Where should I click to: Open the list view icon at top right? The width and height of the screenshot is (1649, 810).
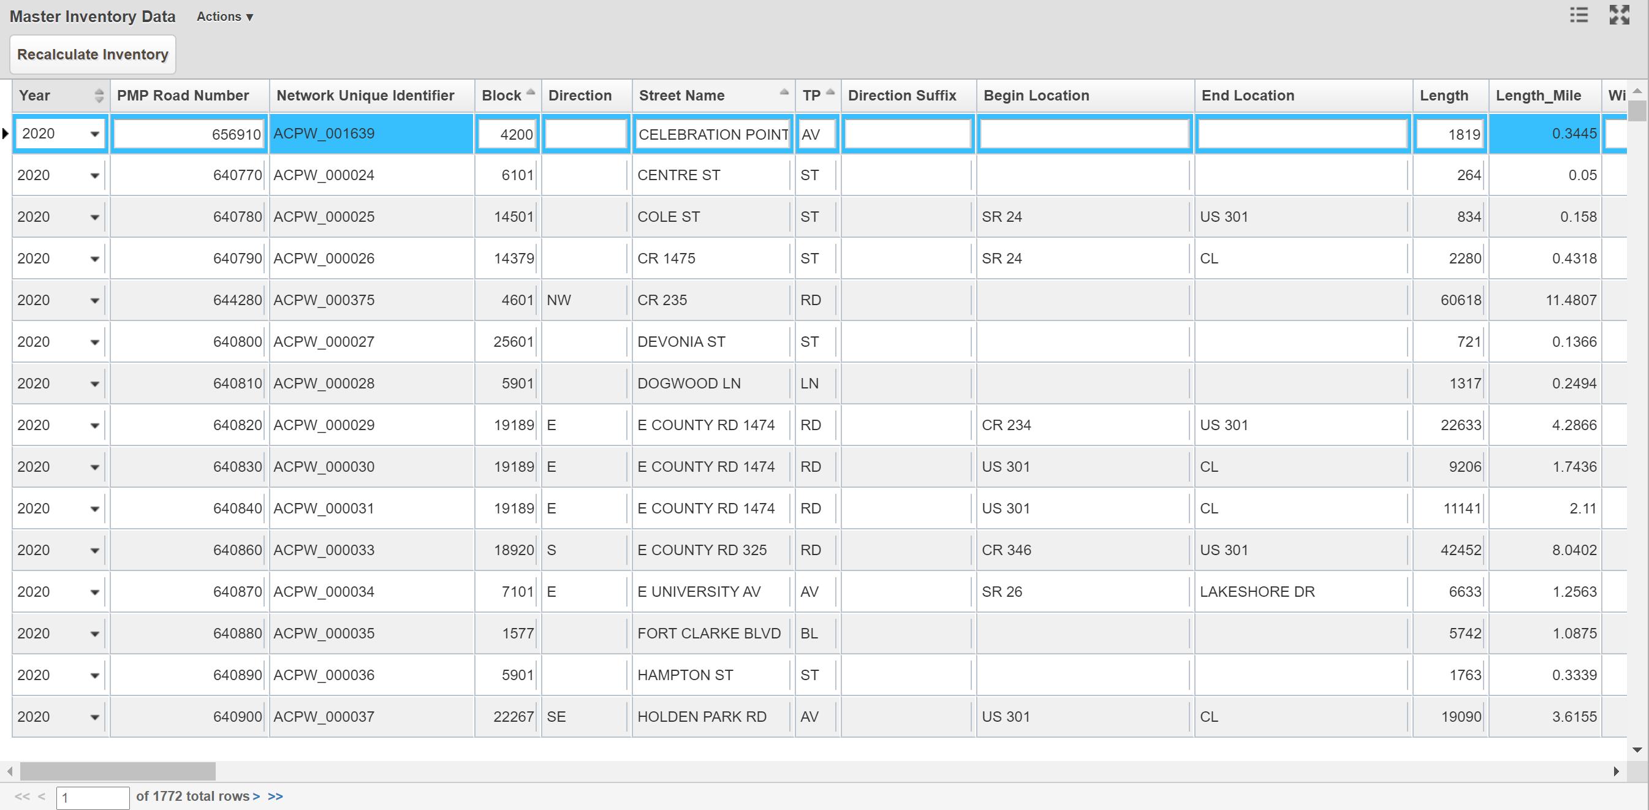coord(1579,15)
